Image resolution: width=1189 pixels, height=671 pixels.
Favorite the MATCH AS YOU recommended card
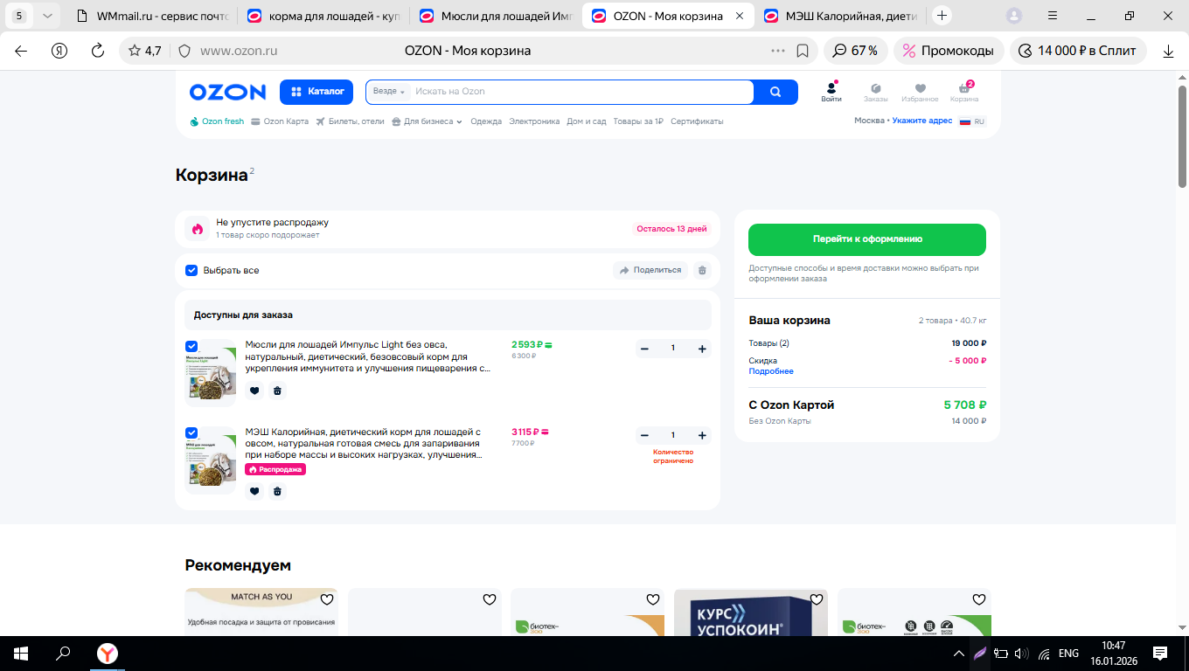tap(327, 599)
